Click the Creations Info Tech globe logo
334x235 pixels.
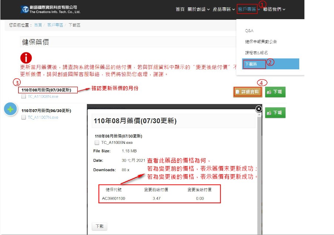25,10
